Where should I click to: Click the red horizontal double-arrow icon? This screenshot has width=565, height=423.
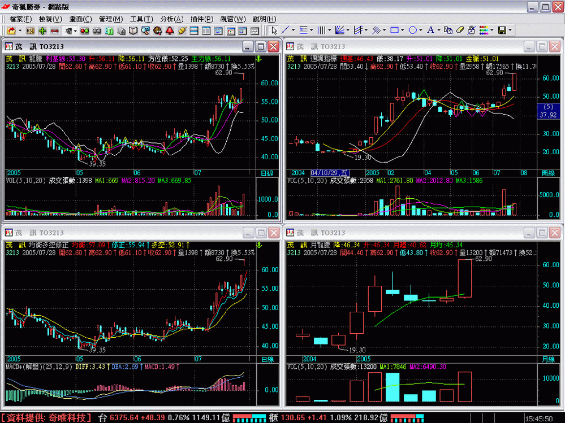[x=55, y=31]
